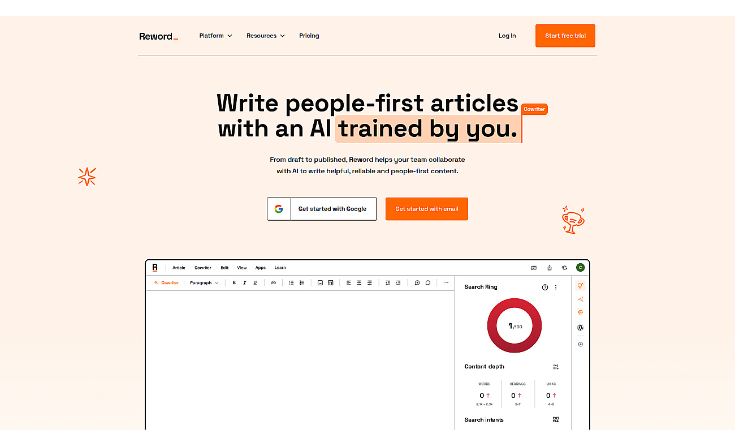Click the Search intents grid-plus icon
The width and height of the screenshot is (735, 446).
[x=556, y=420]
